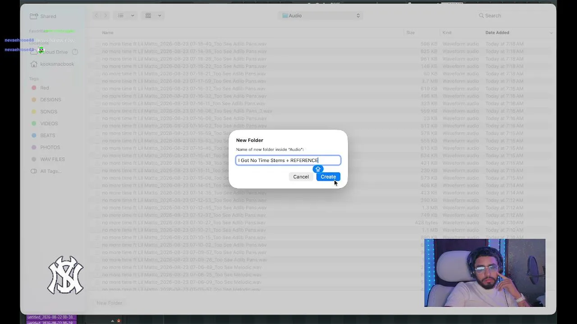
Task: Open Shared in the sidebar
Action: coord(43,16)
